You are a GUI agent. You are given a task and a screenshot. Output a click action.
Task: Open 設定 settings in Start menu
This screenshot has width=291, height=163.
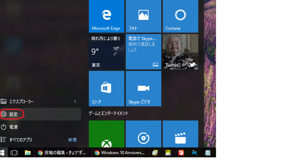pos(41,114)
